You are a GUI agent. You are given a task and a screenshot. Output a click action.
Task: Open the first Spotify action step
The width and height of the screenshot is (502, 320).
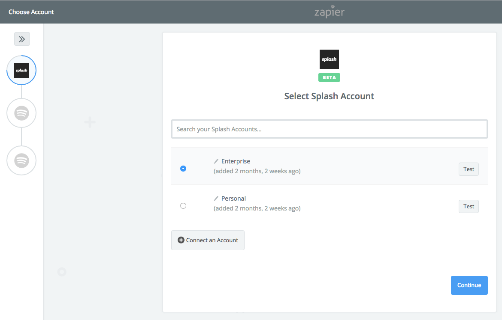point(21,113)
